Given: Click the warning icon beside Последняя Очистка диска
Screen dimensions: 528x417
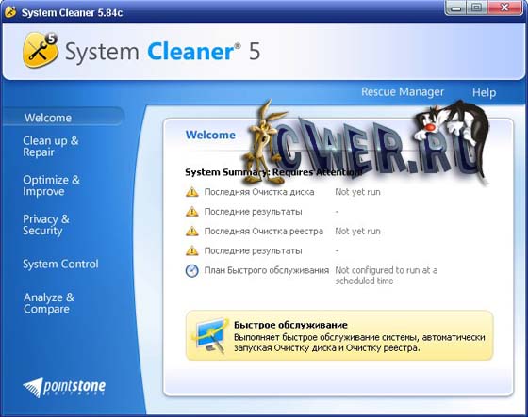Looking at the screenshot, I should point(192,192).
